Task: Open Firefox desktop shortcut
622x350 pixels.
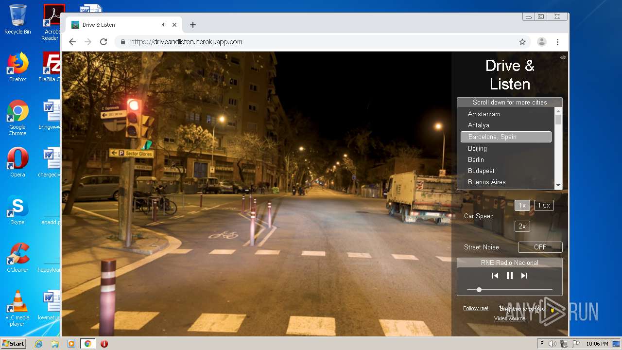Action: point(17,67)
